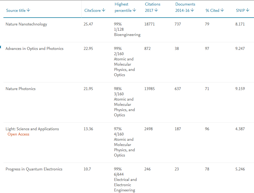Select citations count 872
The width and height of the screenshot is (254, 193).
pos(147,49)
